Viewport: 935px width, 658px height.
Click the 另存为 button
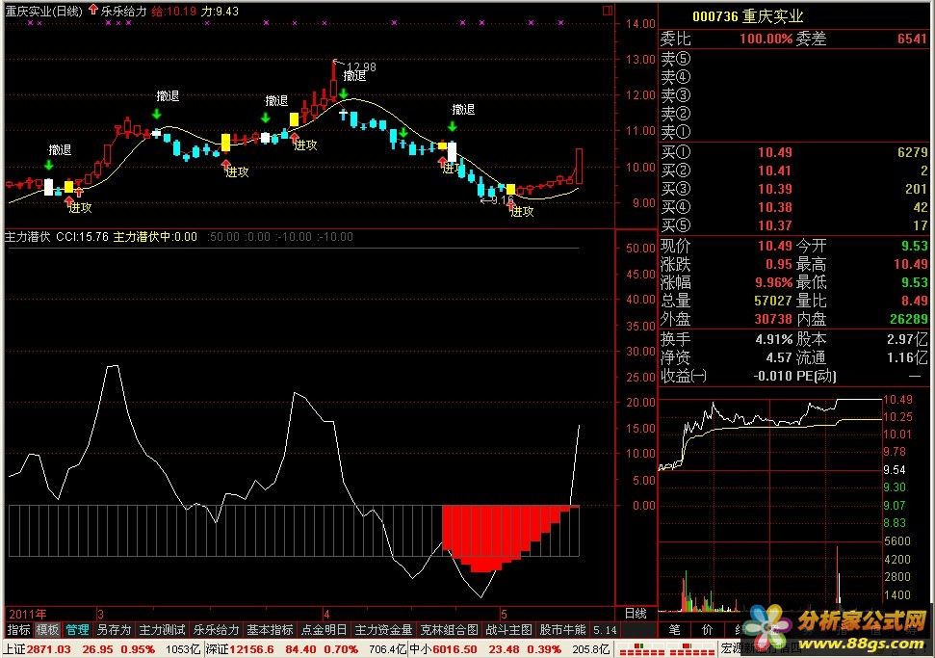(114, 630)
